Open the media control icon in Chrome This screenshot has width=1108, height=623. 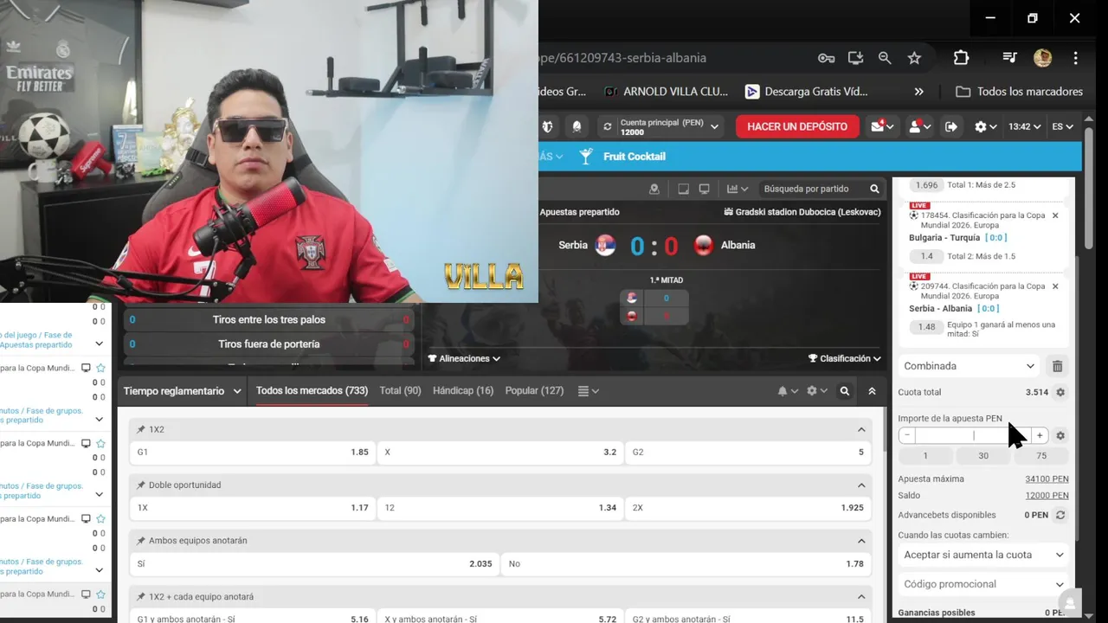[x=1009, y=58]
